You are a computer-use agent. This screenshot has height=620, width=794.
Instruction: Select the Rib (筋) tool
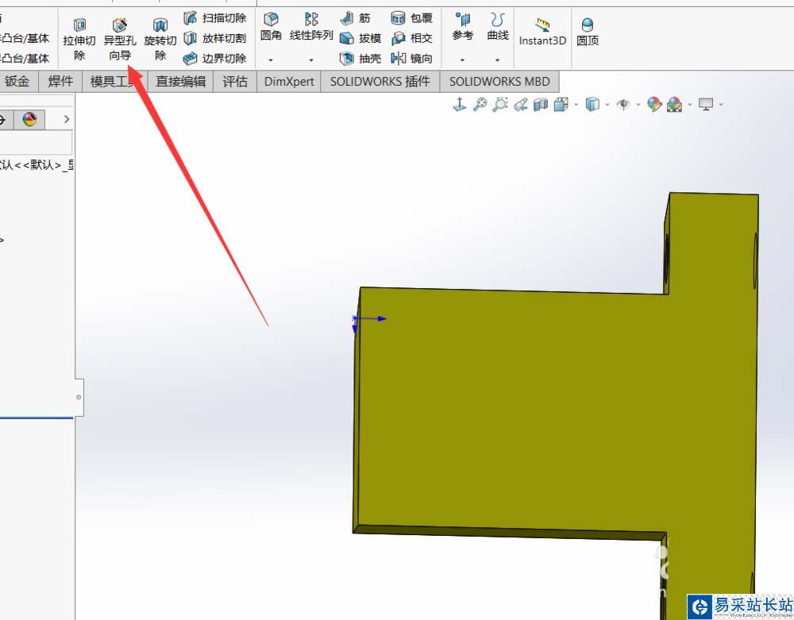[x=356, y=18]
